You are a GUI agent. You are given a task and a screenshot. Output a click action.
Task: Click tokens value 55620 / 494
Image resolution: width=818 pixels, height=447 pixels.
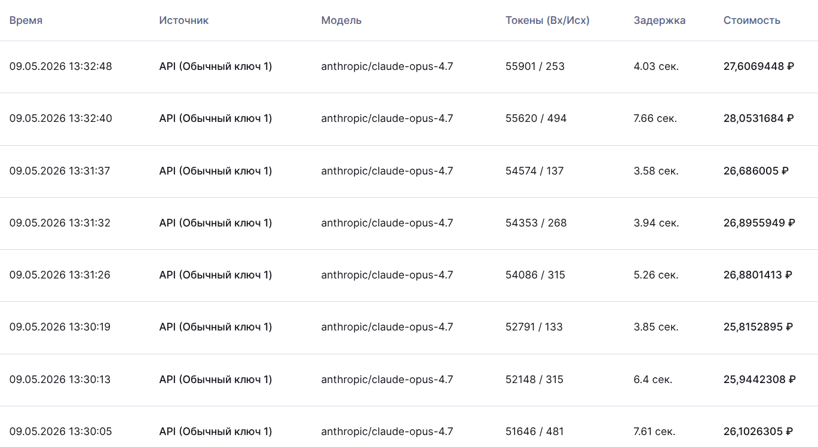pyautogui.click(x=536, y=118)
